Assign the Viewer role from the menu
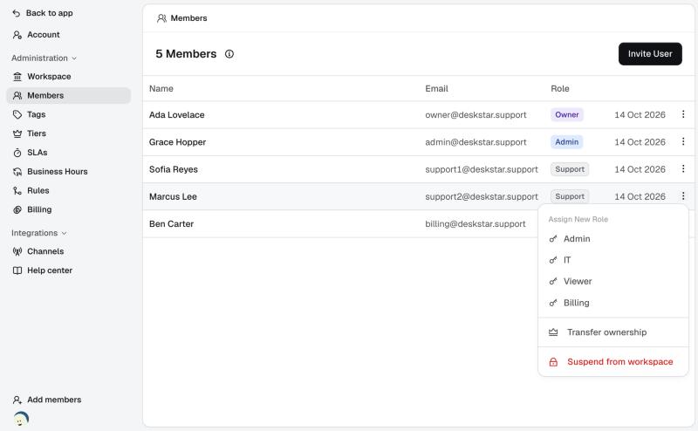This screenshot has width=698, height=431. [613, 282]
